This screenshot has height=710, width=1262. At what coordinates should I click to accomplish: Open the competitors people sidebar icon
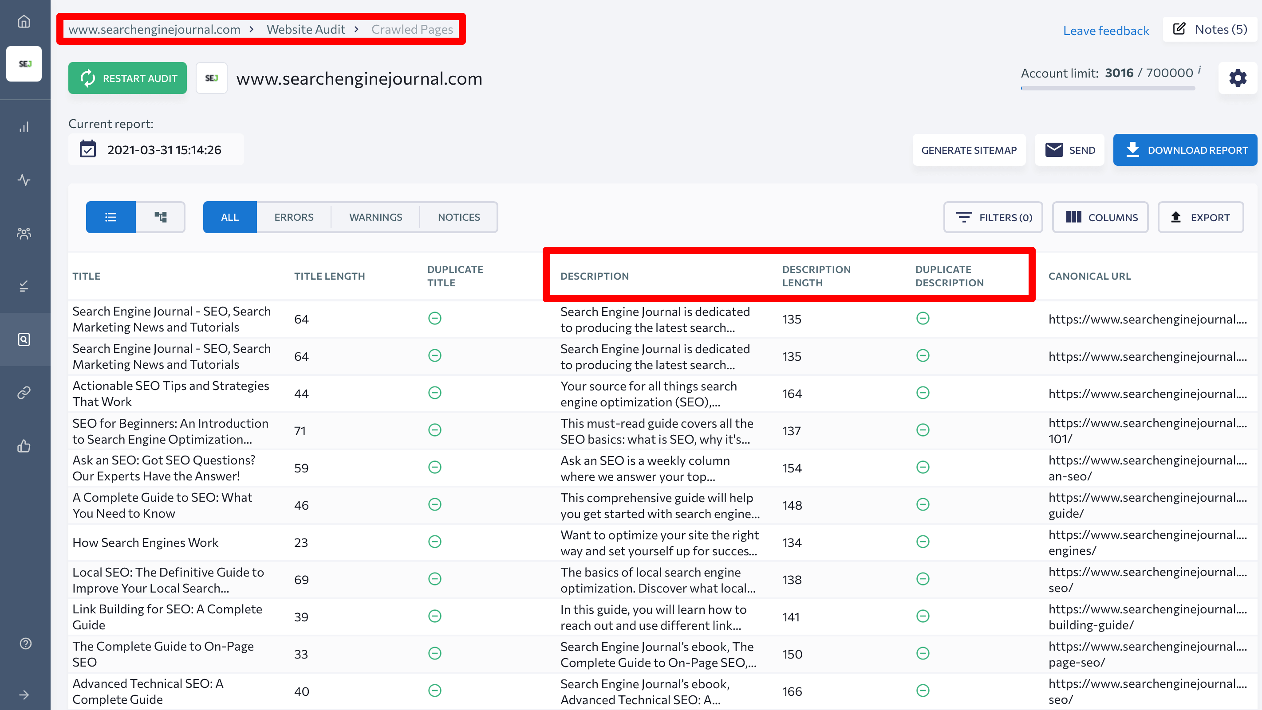tap(24, 234)
